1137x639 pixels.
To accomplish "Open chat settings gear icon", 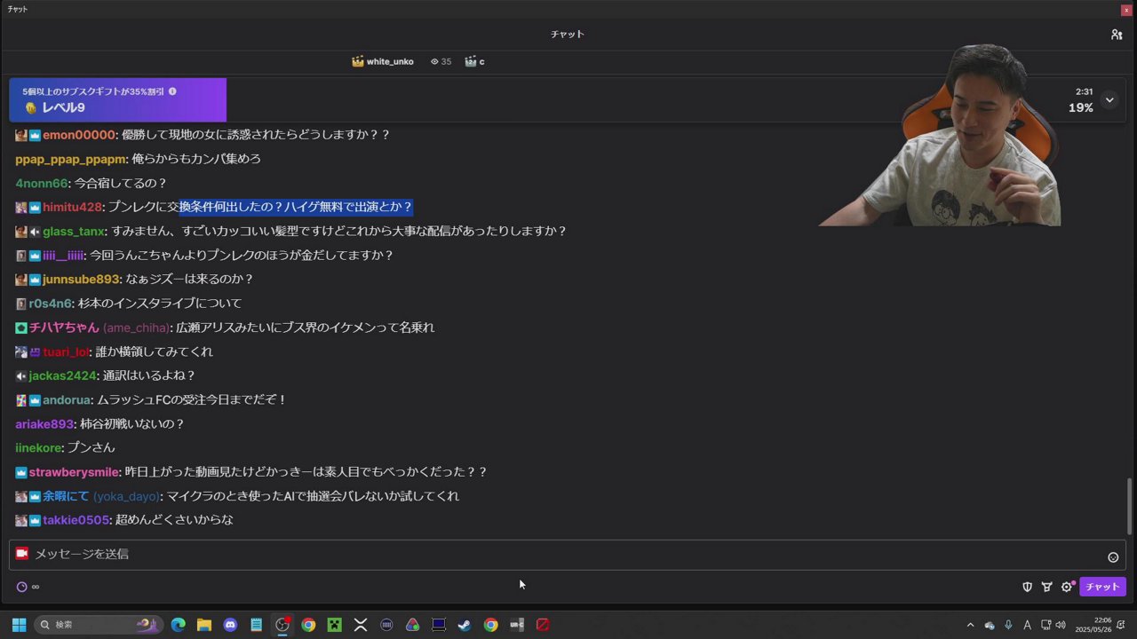I will 1067,587.
